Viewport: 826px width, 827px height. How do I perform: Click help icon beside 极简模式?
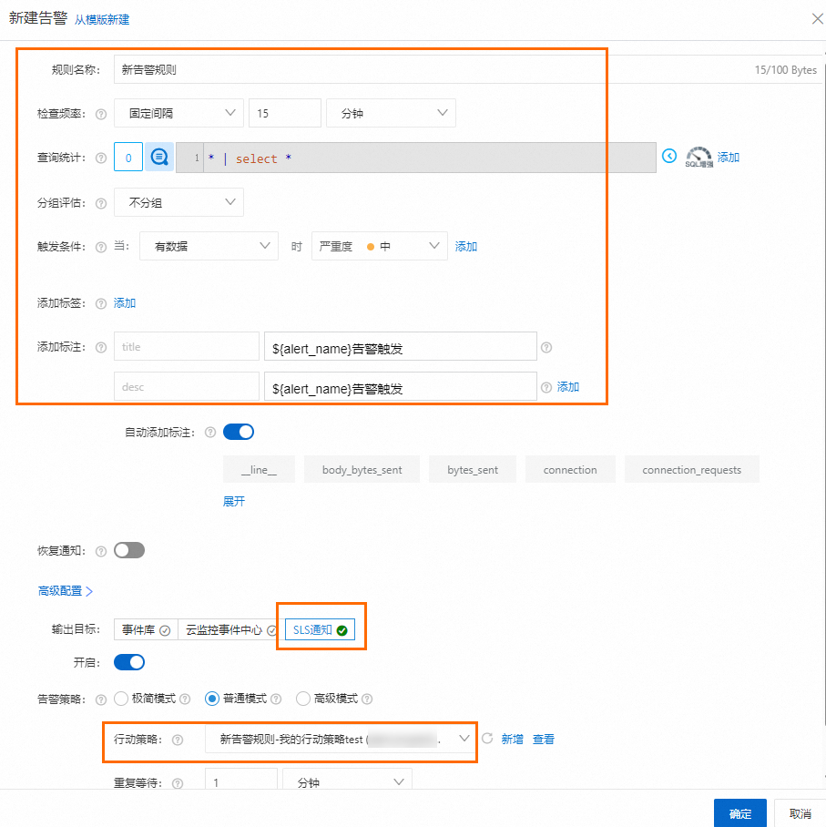tap(185, 699)
